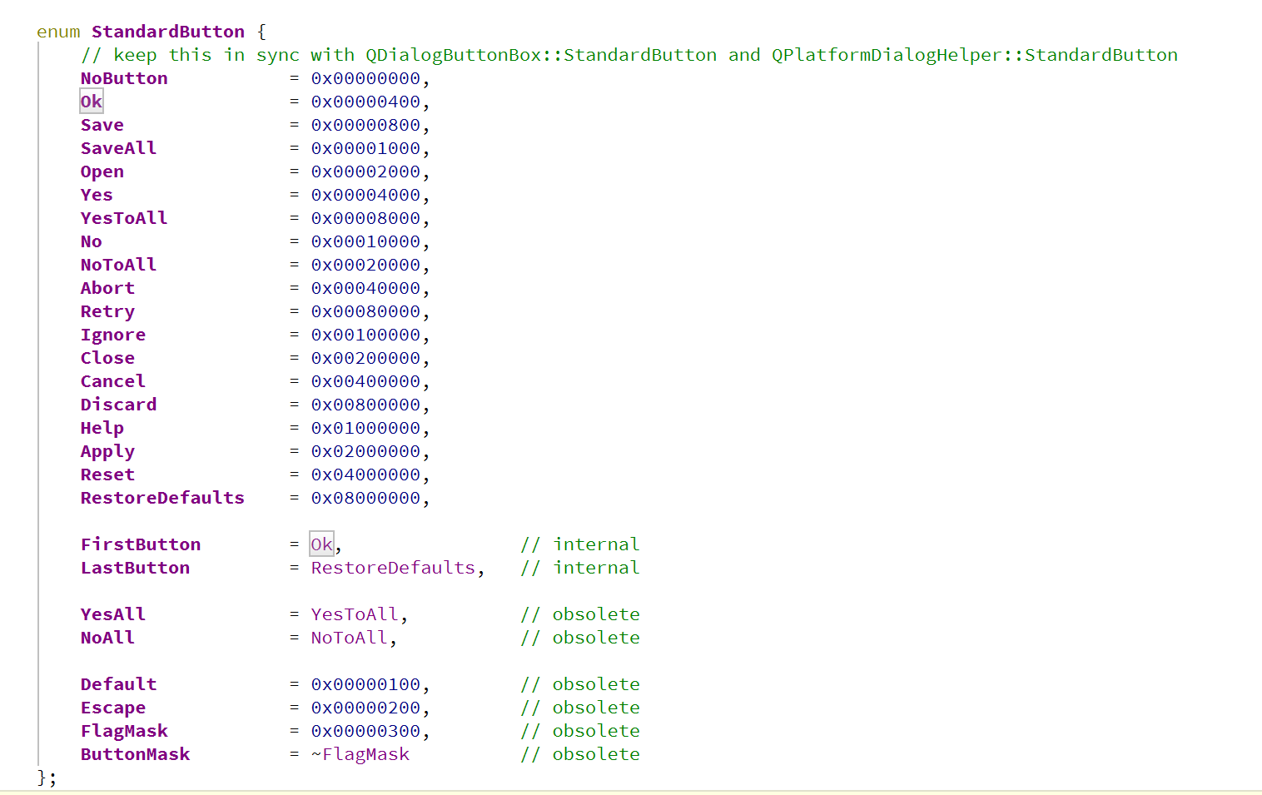The width and height of the screenshot is (1262, 795).
Task: Click the Reset enumerator
Action: (107, 475)
